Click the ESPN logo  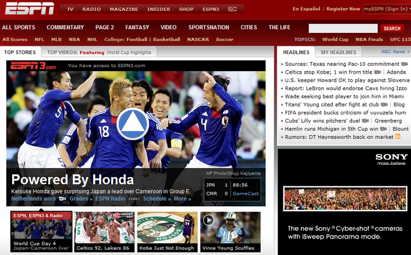(29, 8)
